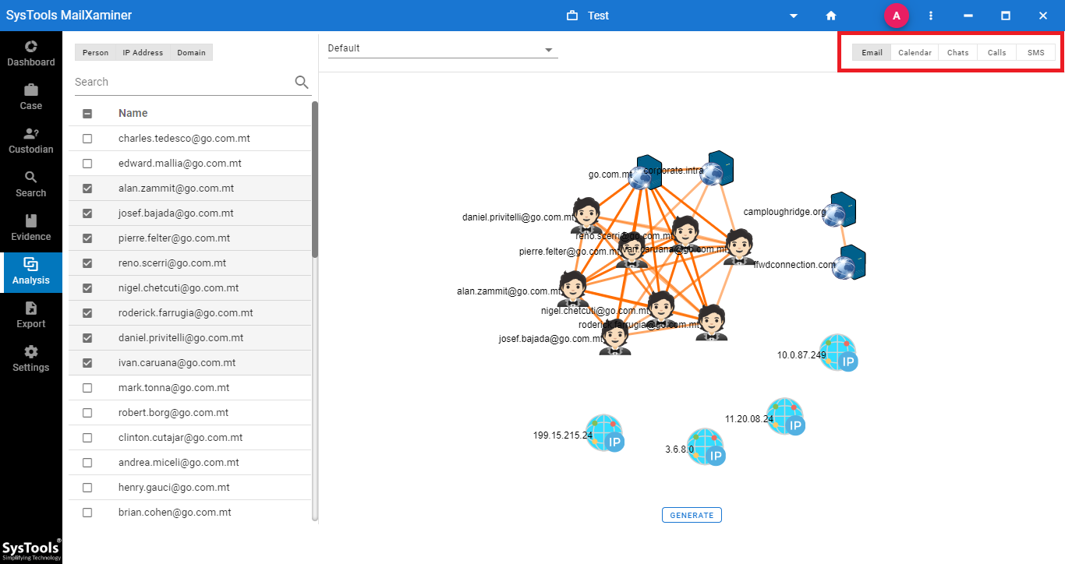The height and width of the screenshot is (564, 1065).
Task: Uncheck ivan.caruana@go.com.mt checkbox
Action: click(87, 363)
